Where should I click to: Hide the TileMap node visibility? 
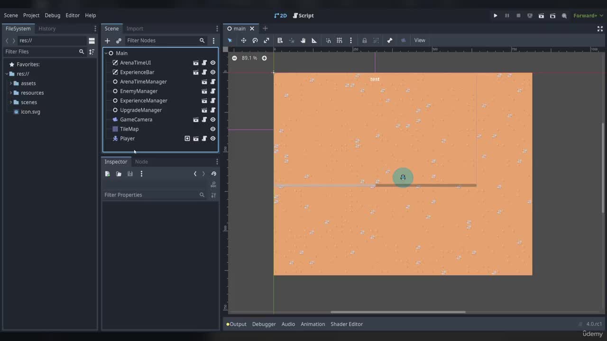coord(213,129)
